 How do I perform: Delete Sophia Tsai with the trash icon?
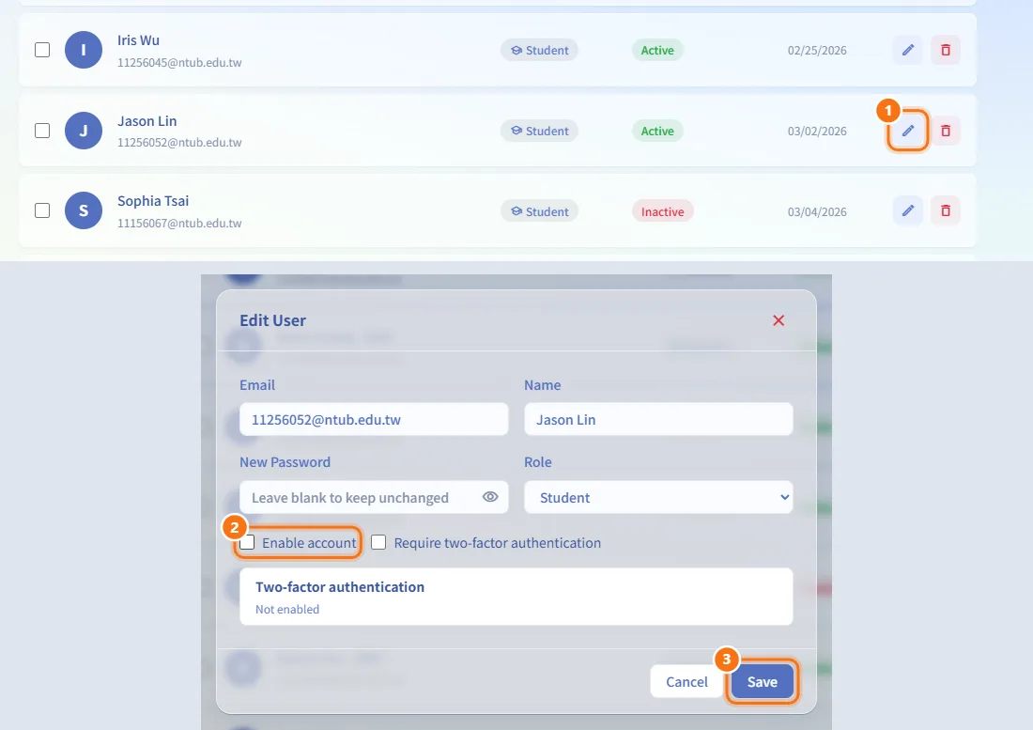(946, 210)
